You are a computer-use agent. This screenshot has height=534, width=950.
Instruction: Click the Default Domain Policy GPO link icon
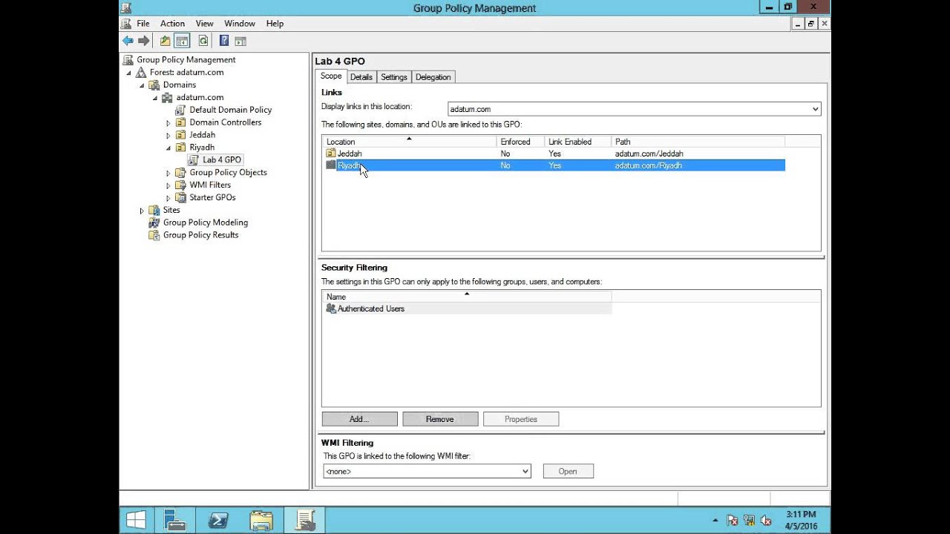click(180, 110)
